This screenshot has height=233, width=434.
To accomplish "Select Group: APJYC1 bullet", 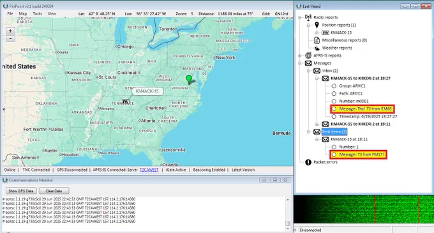I will tap(334, 86).
